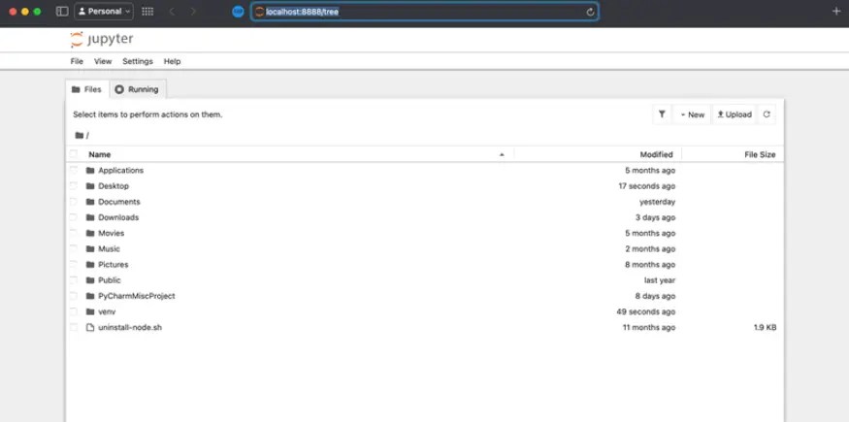Image resolution: width=849 pixels, height=422 pixels.
Task: Click the Public folder name
Action: tap(110, 280)
